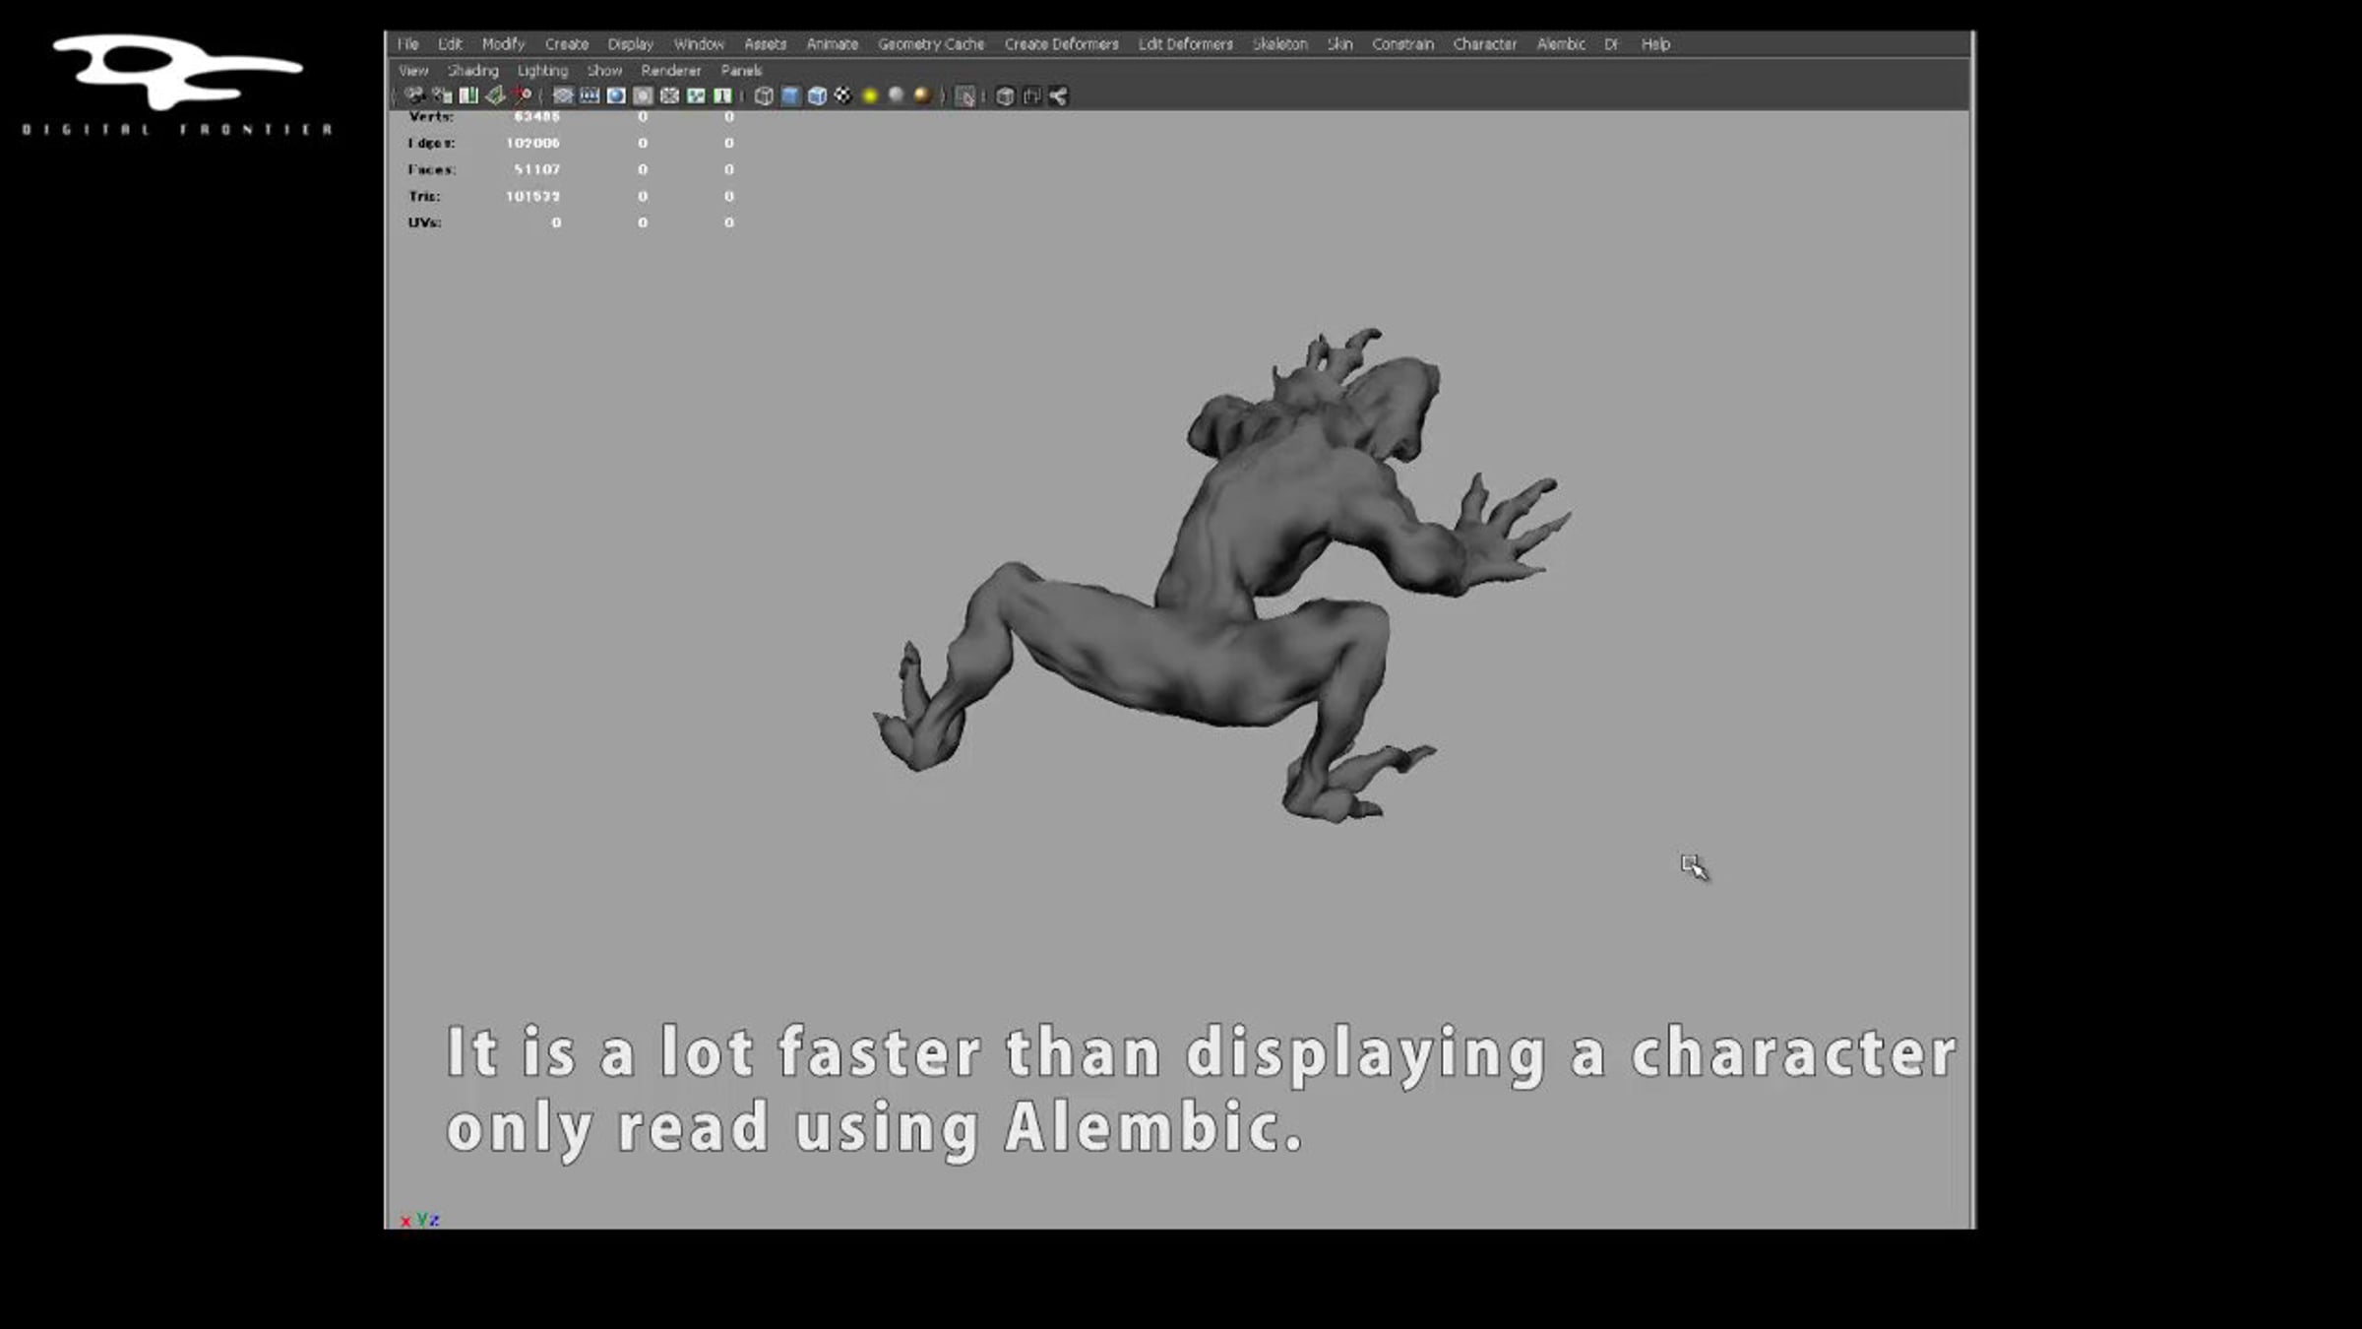Viewport: 2362px width, 1329px height.
Task: Click the 2D pan/zoom icon
Action: (522, 95)
